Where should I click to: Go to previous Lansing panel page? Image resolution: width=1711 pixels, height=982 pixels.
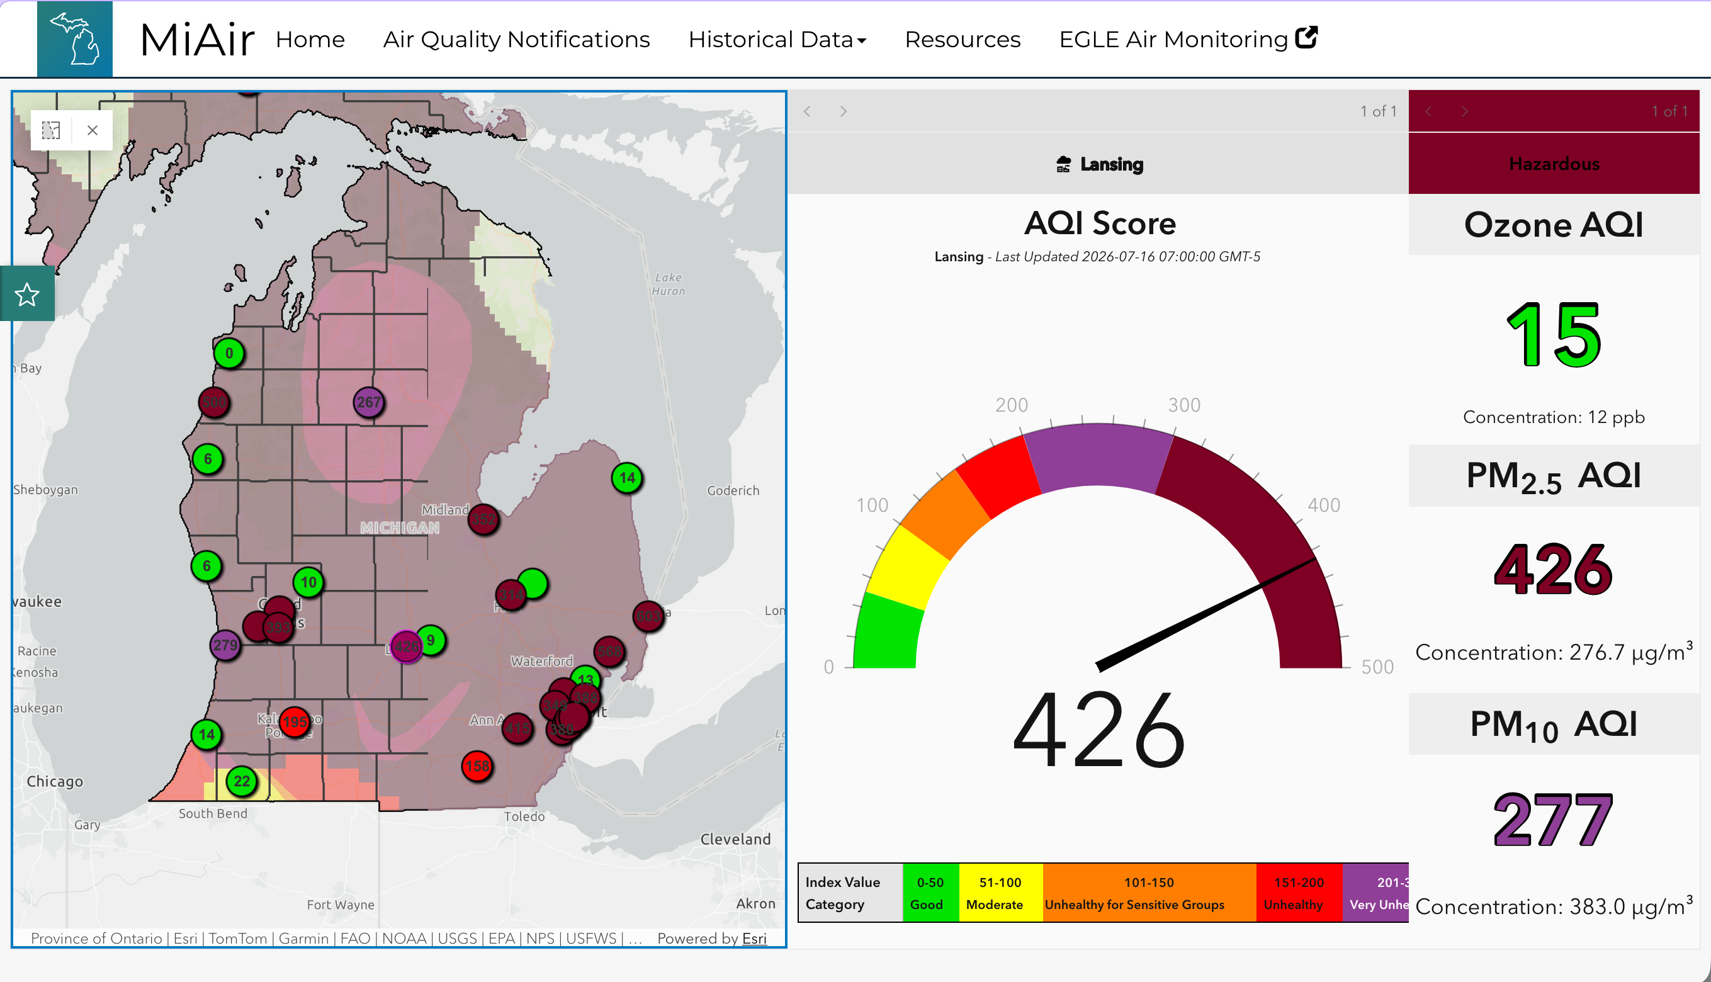coord(807,111)
